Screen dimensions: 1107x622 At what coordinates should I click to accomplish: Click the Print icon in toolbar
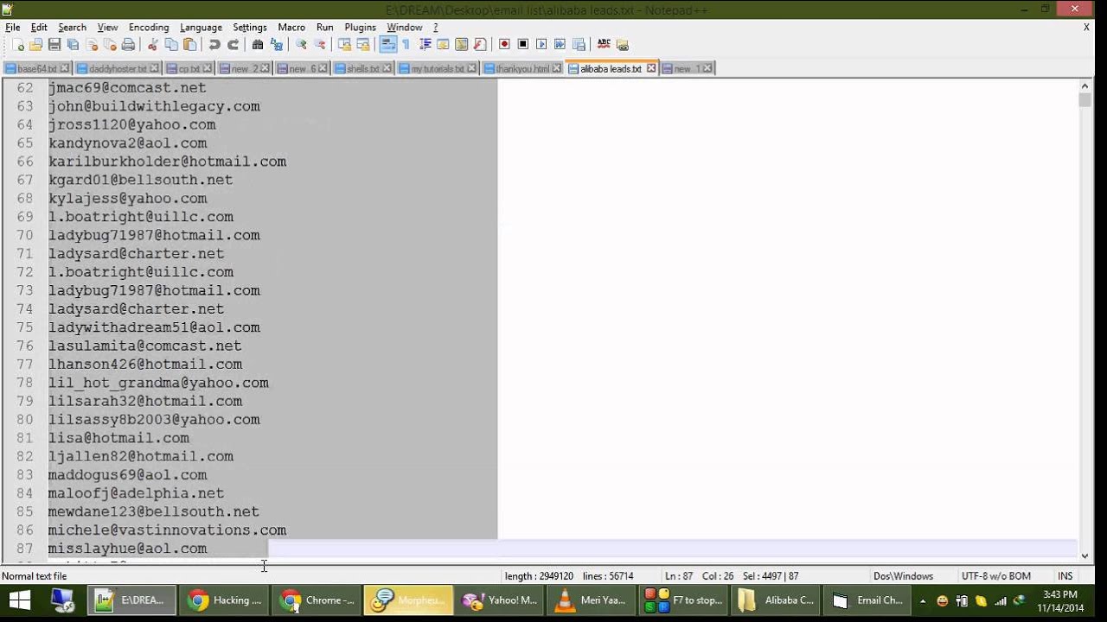[x=128, y=45]
